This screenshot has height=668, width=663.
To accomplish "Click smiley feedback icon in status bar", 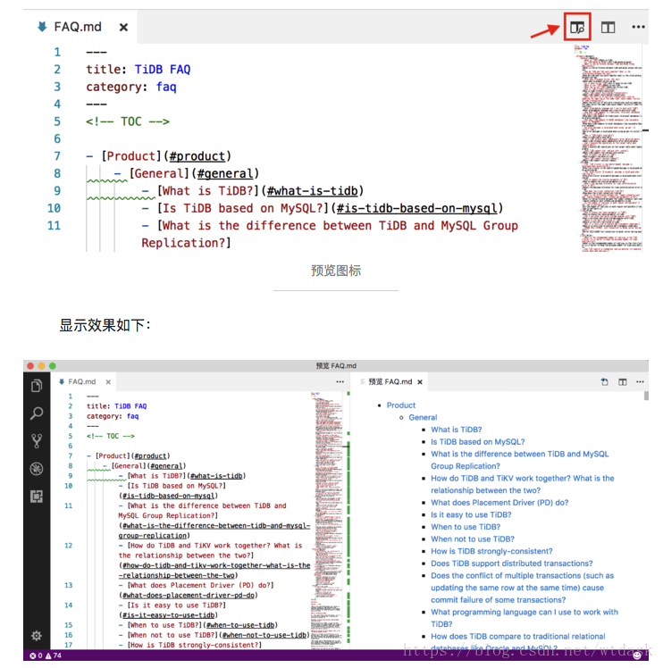I will [637, 655].
